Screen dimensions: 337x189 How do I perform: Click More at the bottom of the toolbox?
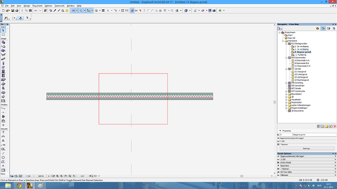[x=3, y=174]
